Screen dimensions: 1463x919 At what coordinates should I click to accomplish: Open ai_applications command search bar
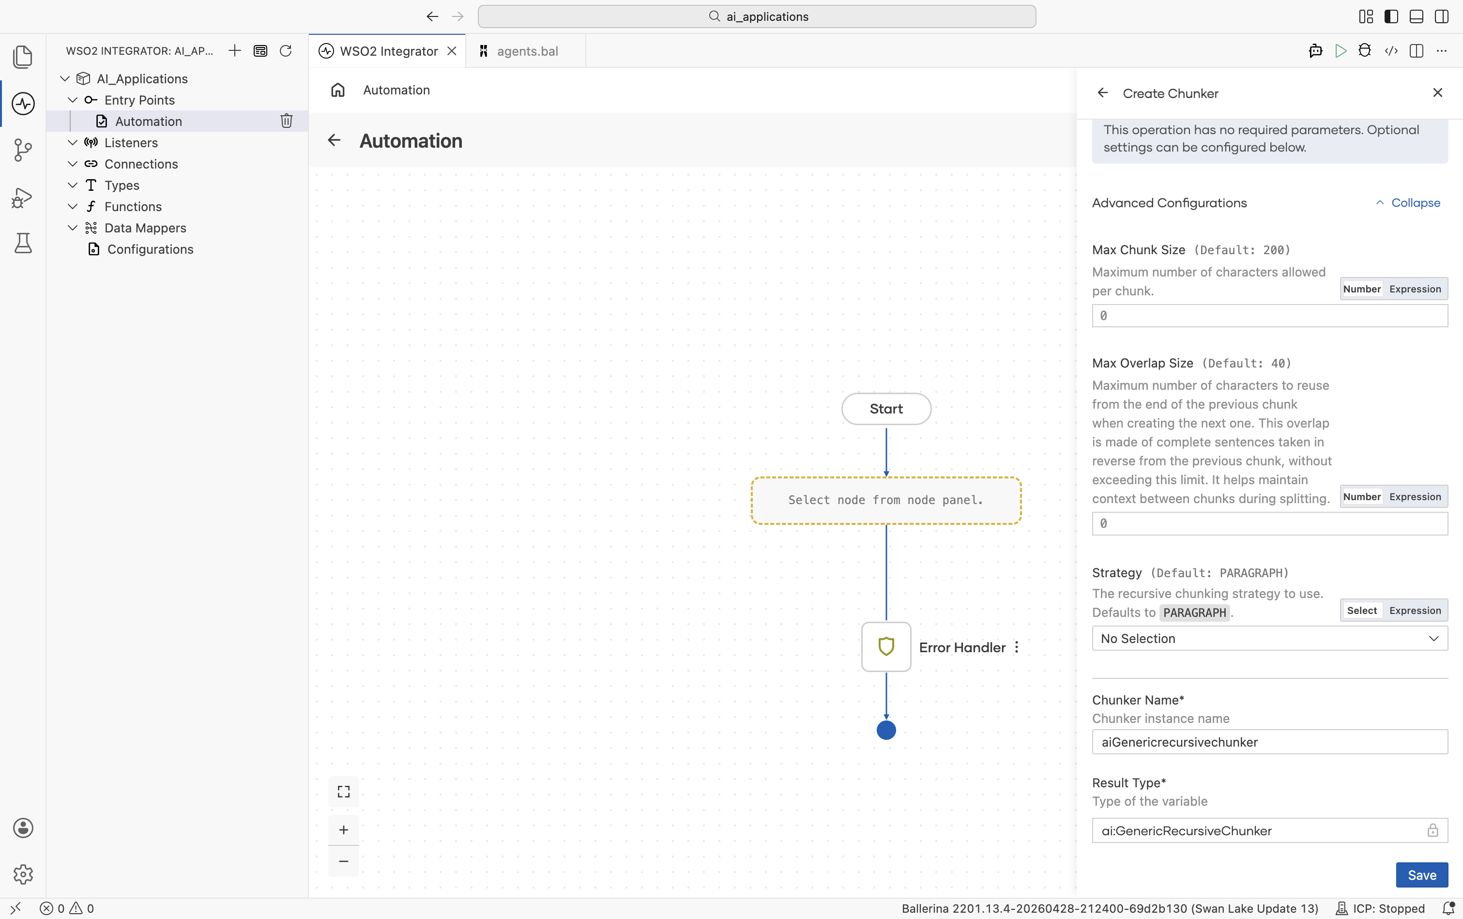point(756,16)
